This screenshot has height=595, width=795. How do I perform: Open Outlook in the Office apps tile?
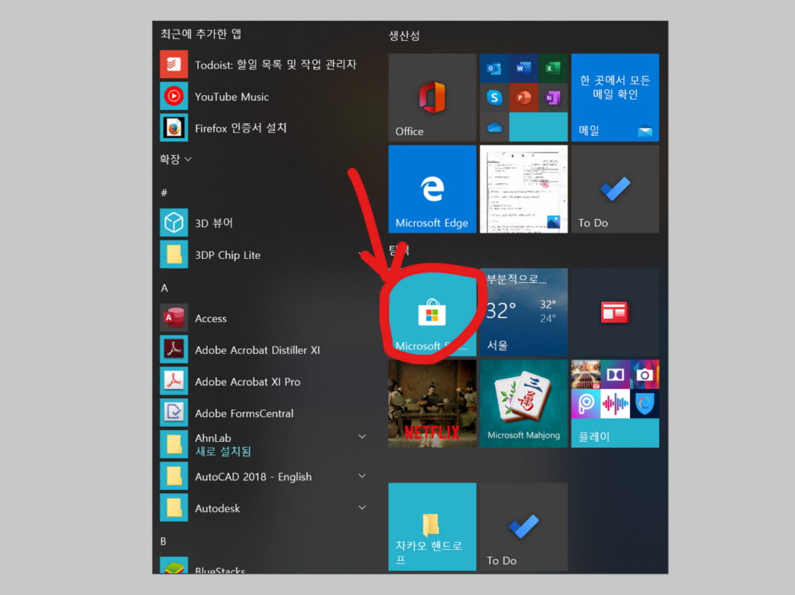[494, 68]
